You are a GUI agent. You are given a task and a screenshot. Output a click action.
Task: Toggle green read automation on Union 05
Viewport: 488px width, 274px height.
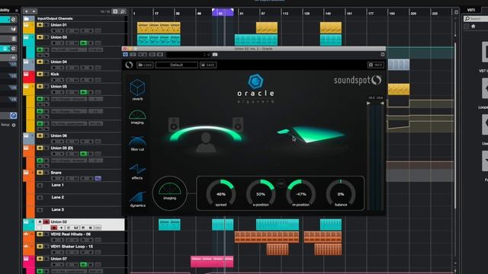[x=83, y=92]
